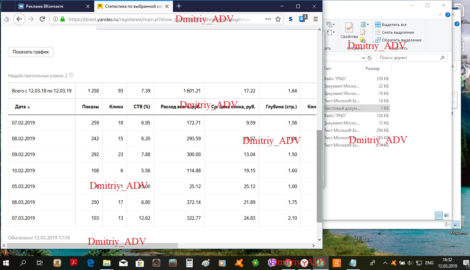The height and width of the screenshot is (270, 470).
Task: Click the Поиск: директ search field
Action: click(412, 58)
